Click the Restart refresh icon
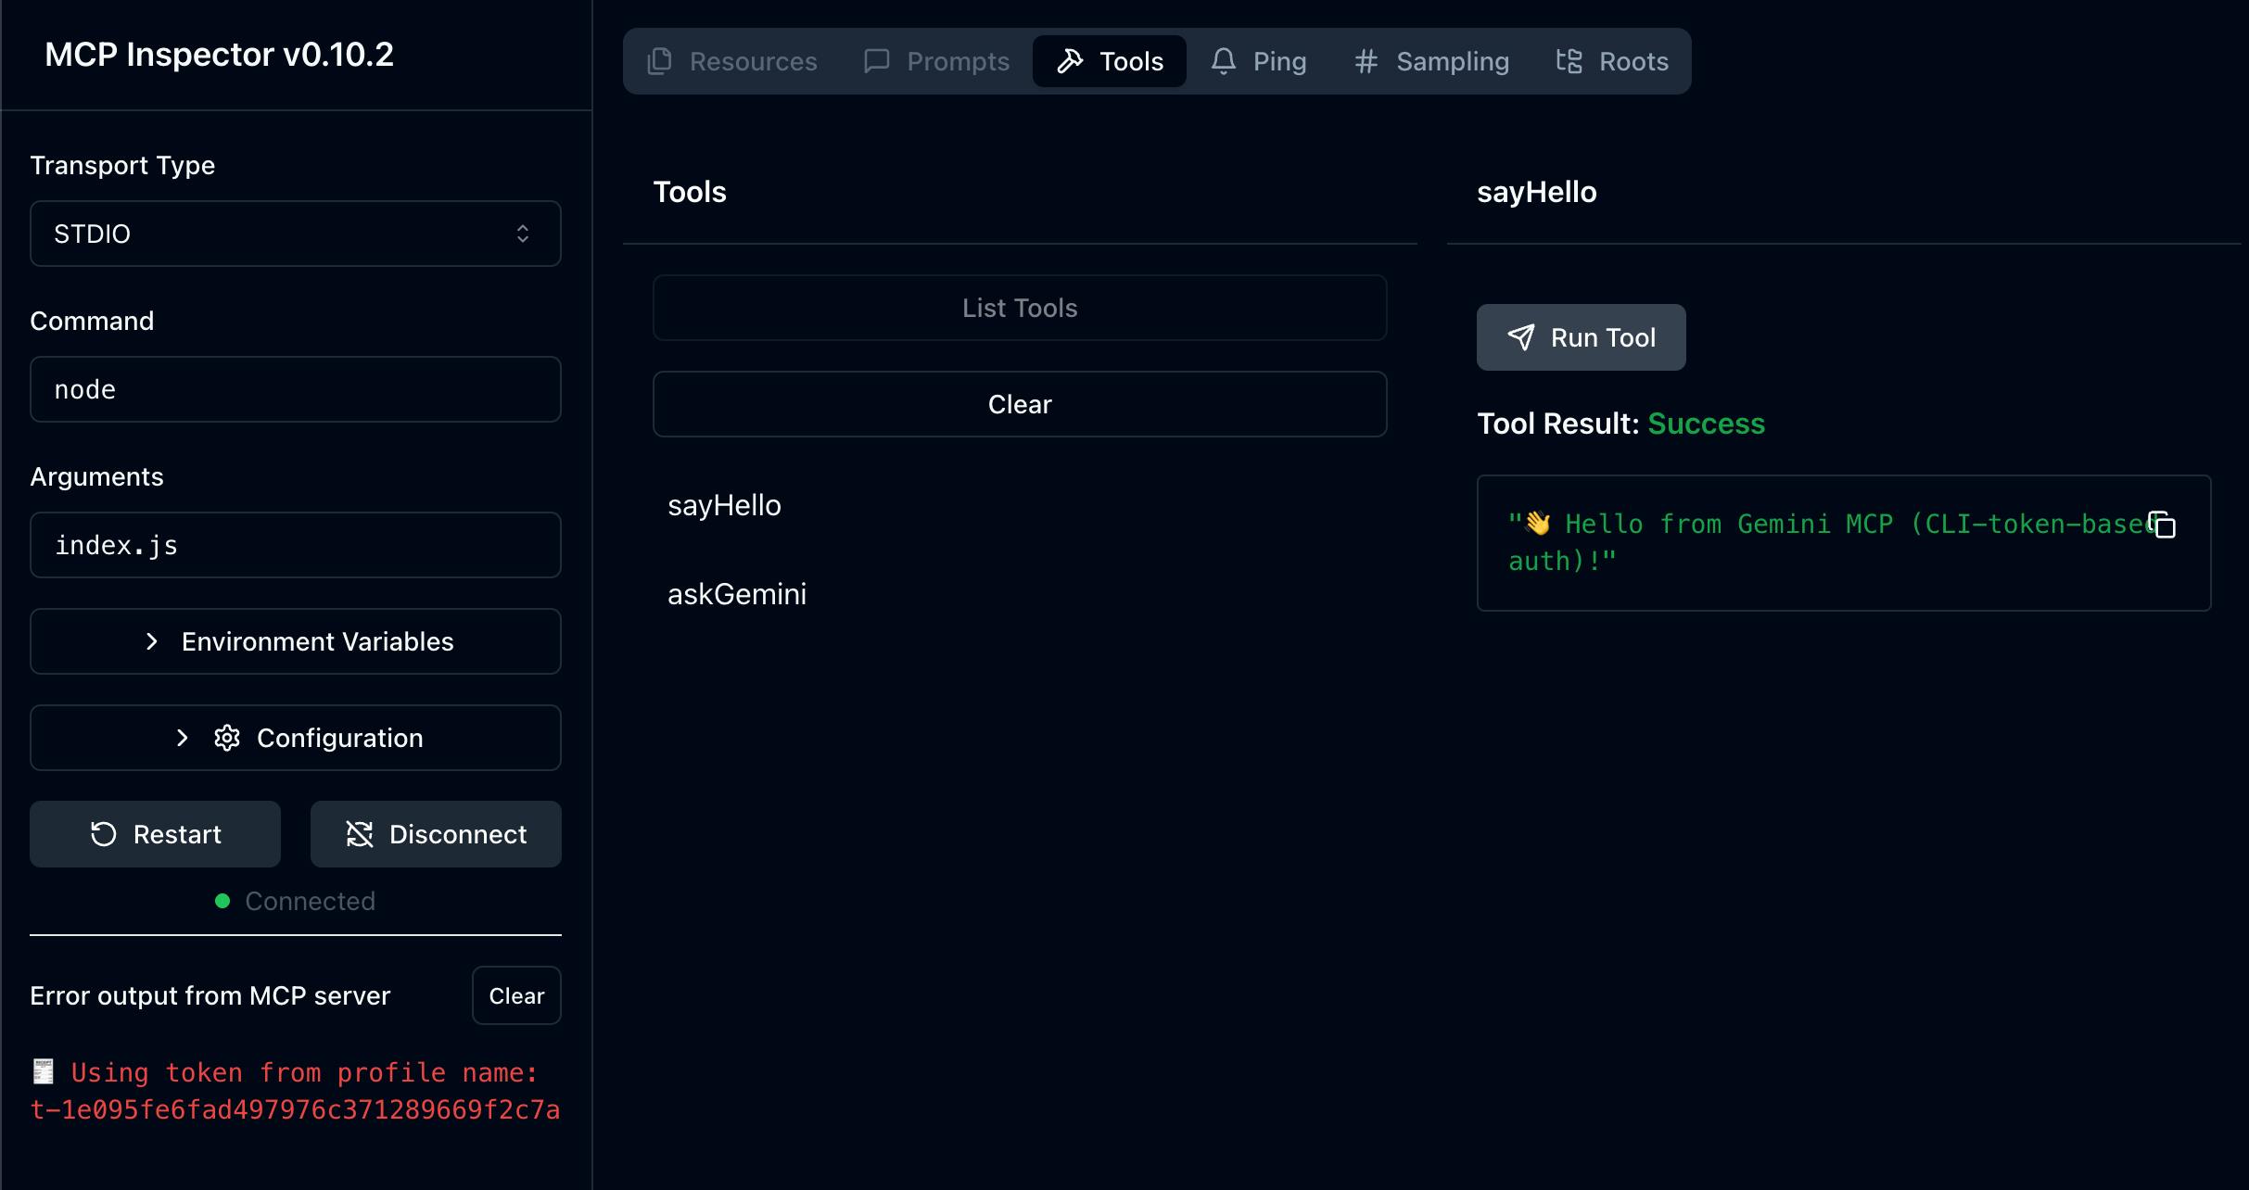Screen dimensions: 2249x1190 point(104,833)
